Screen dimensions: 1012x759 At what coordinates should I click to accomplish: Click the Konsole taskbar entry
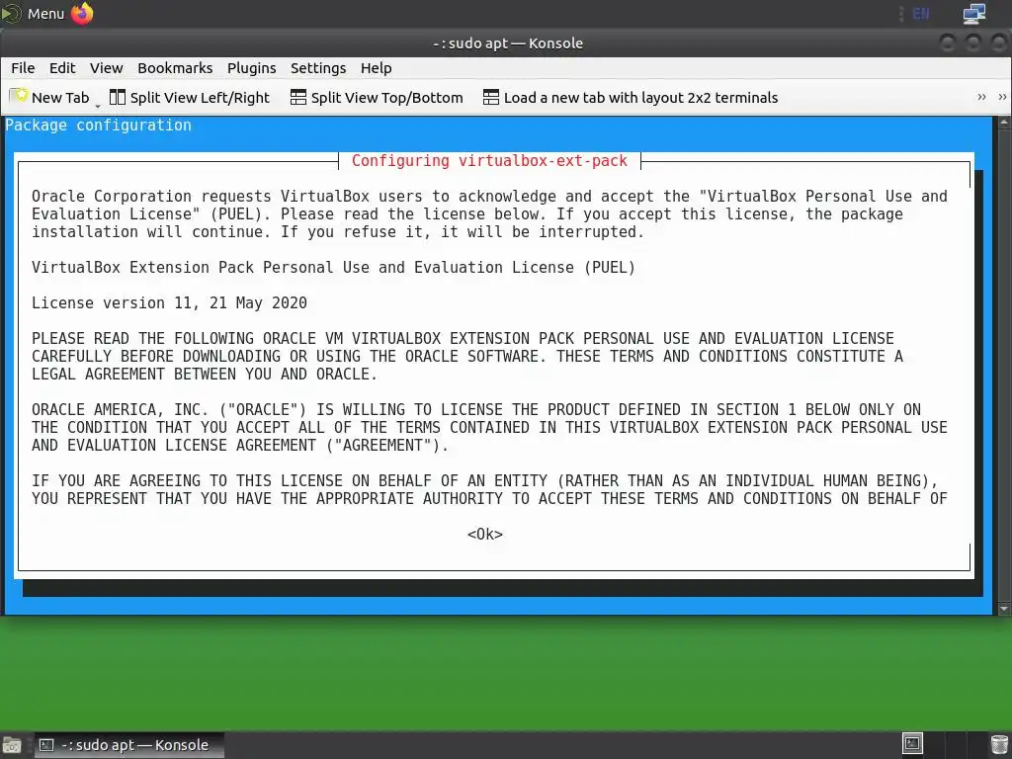[127, 745]
